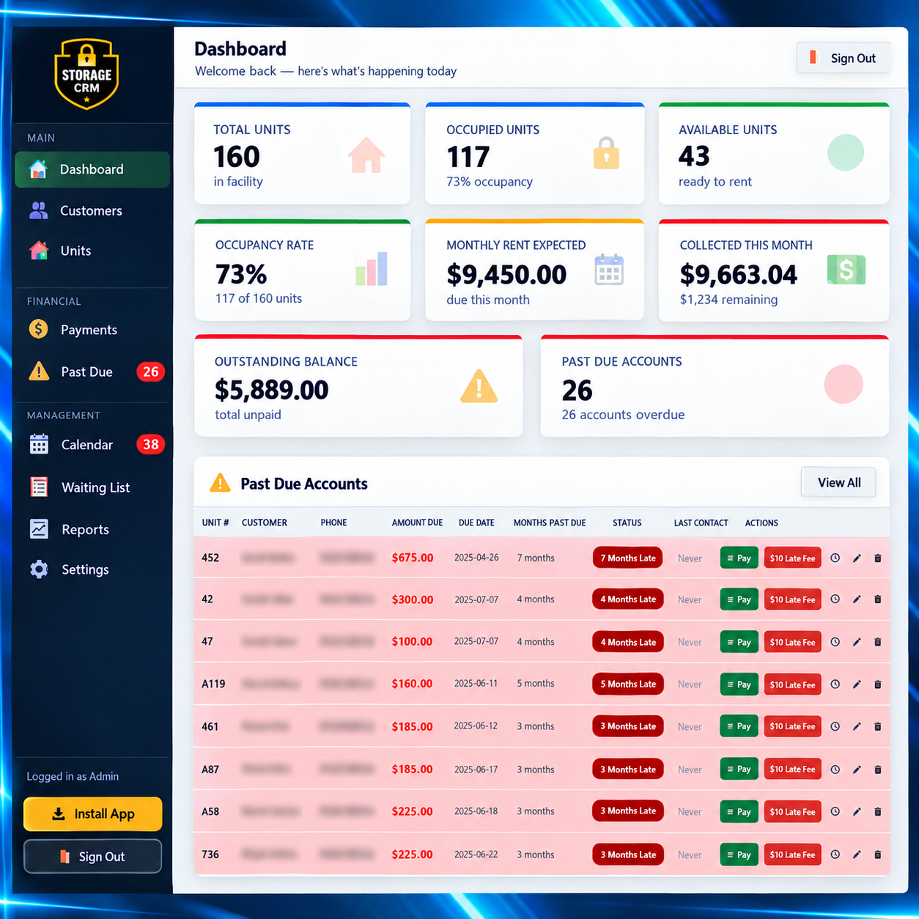Click the Months Past Due column header
919x919 pixels.
tap(550, 523)
